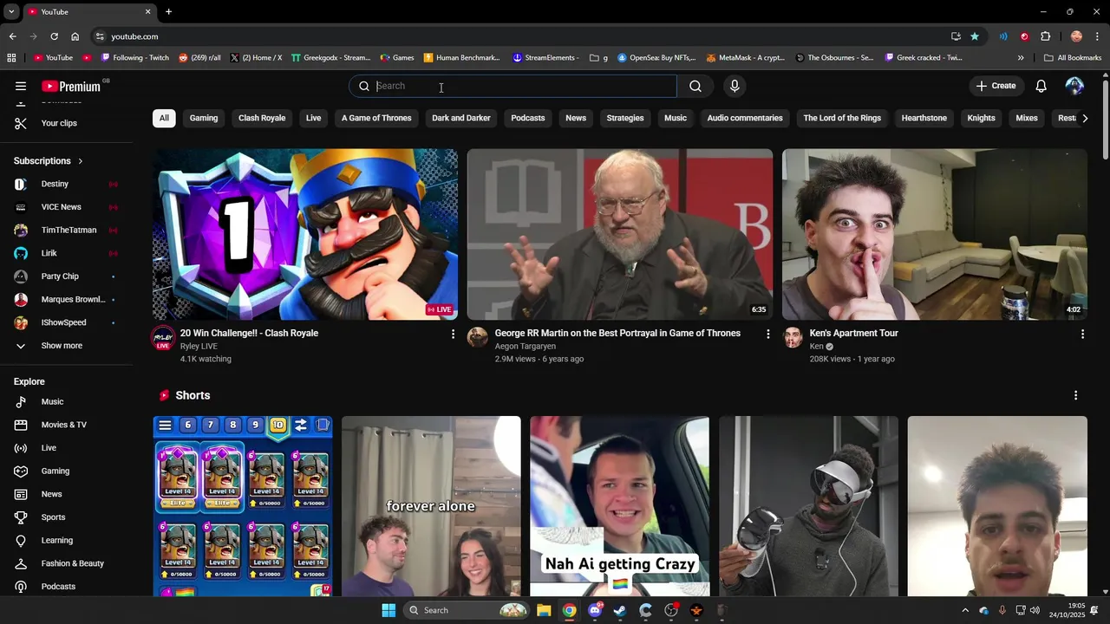Image resolution: width=1110 pixels, height=624 pixels.
Task: Open Shorts section options menu
Action: point(1076,395)
